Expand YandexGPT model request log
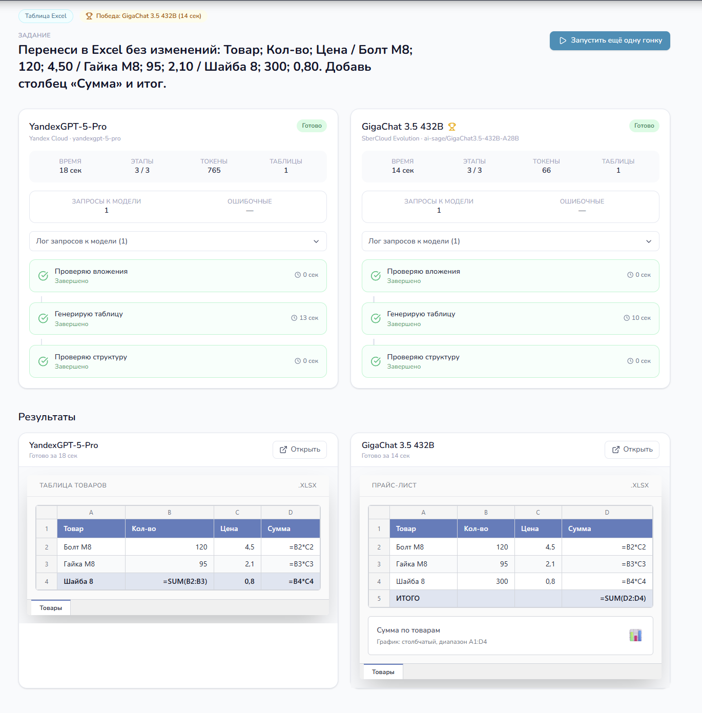Image resolution: width=702 pixels, height=713 pixels. tap(178, 241)
